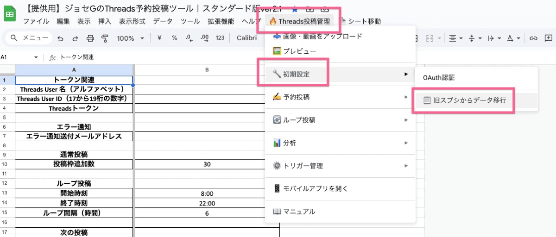Select cell 投稿枠追加数
Image resolution: width=556 pixels, height=237 pixels.
[x=74, y=164]
